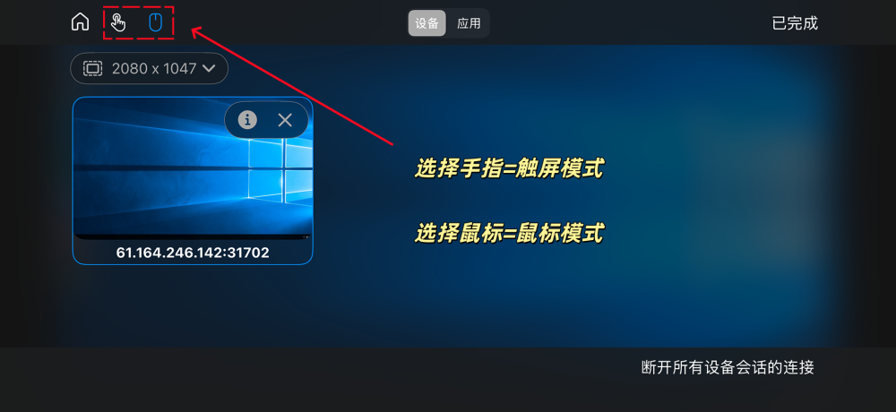Viewport: 896px width, 412px height.
Task: Click the dark taskbar strip in thumbnail
Action: pyautogui.click(x=193, y=236)
